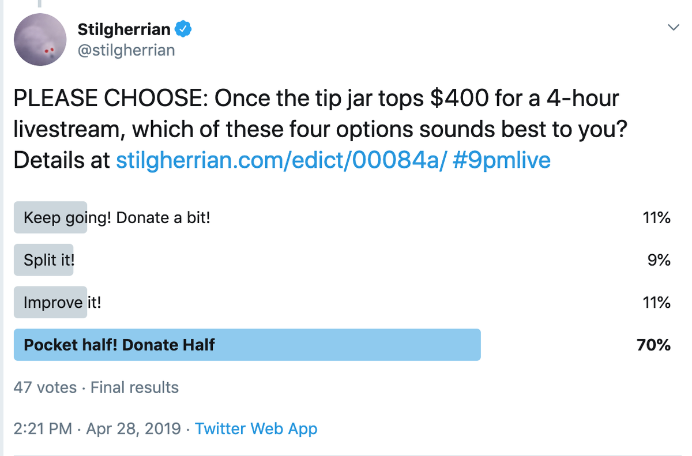Click the 11% beside "Improve it!"
The height and width of the screenshot is (456, 692).
pyautogui.click(x=656, y=303)
